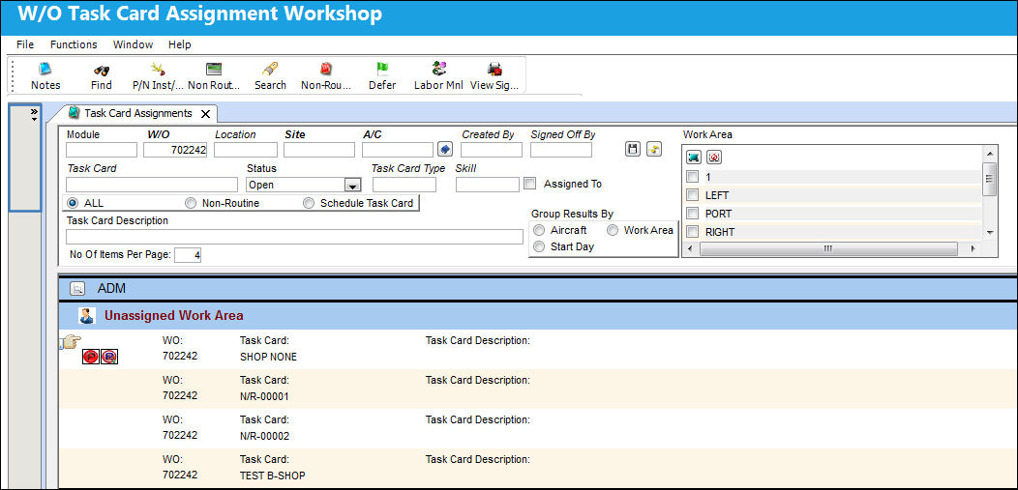1018x490 pixels.
Task: Select Schedule Task Card radio option
Action: (x=309, y=203)
